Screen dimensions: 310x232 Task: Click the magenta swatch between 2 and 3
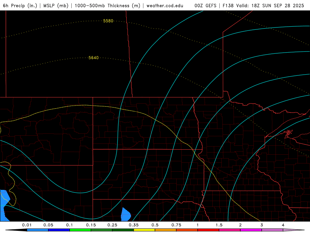click(251, 230)
